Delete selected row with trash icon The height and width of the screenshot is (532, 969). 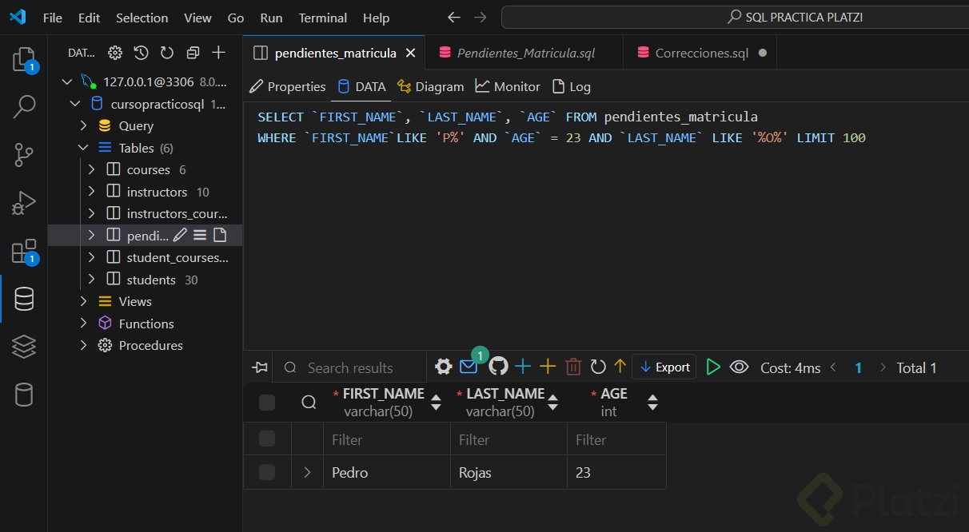click(573, 367)
